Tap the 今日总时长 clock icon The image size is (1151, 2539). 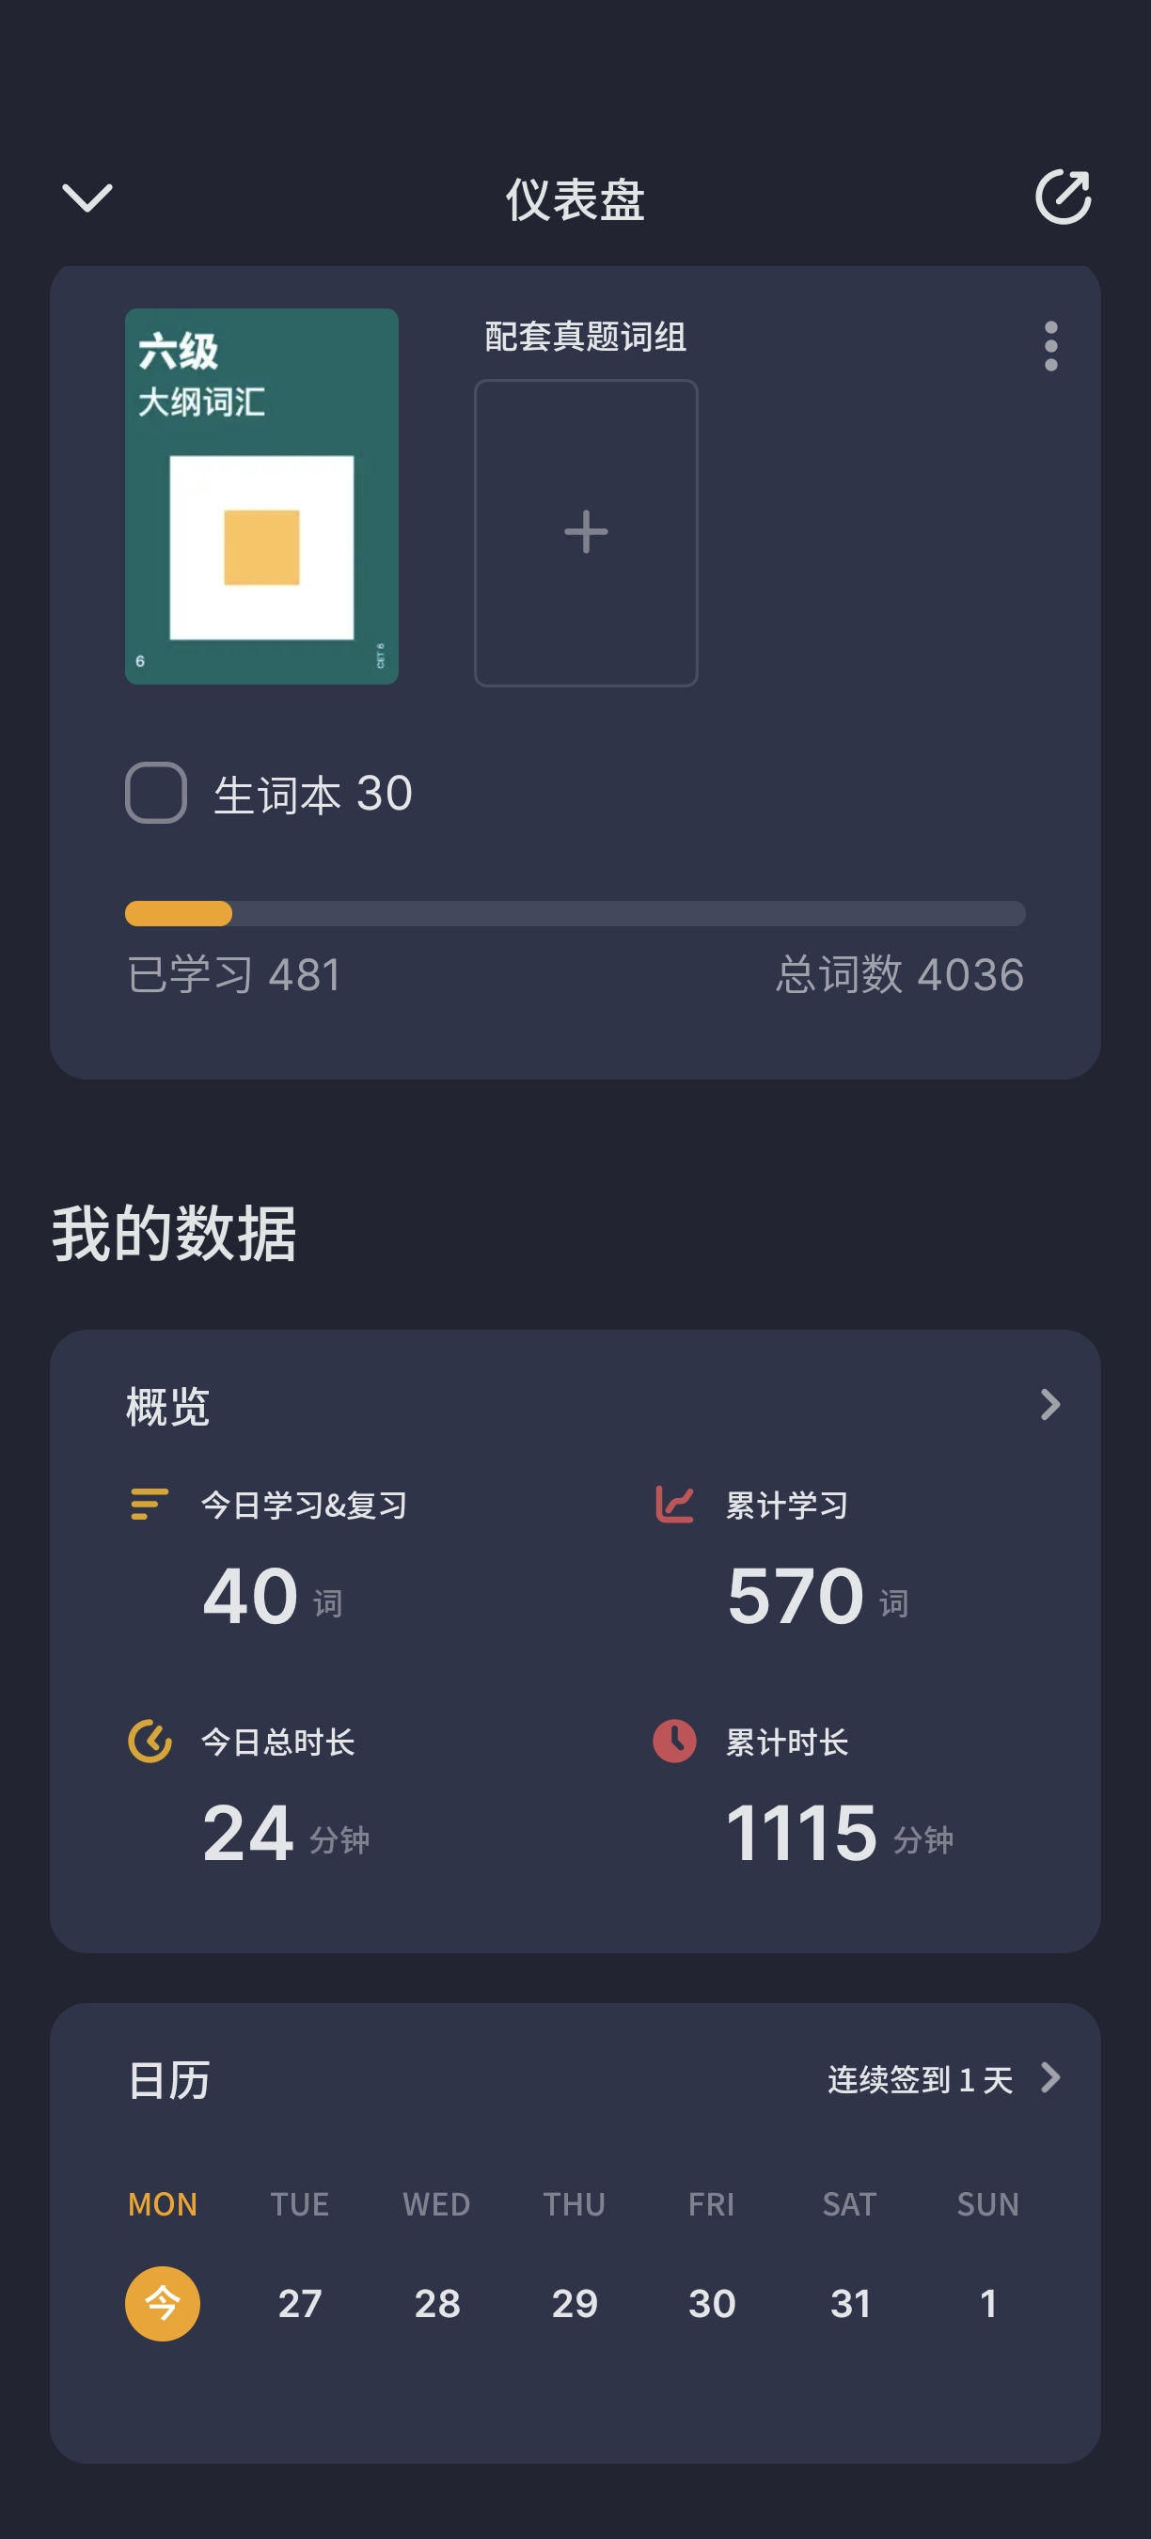pos(150,1741)
